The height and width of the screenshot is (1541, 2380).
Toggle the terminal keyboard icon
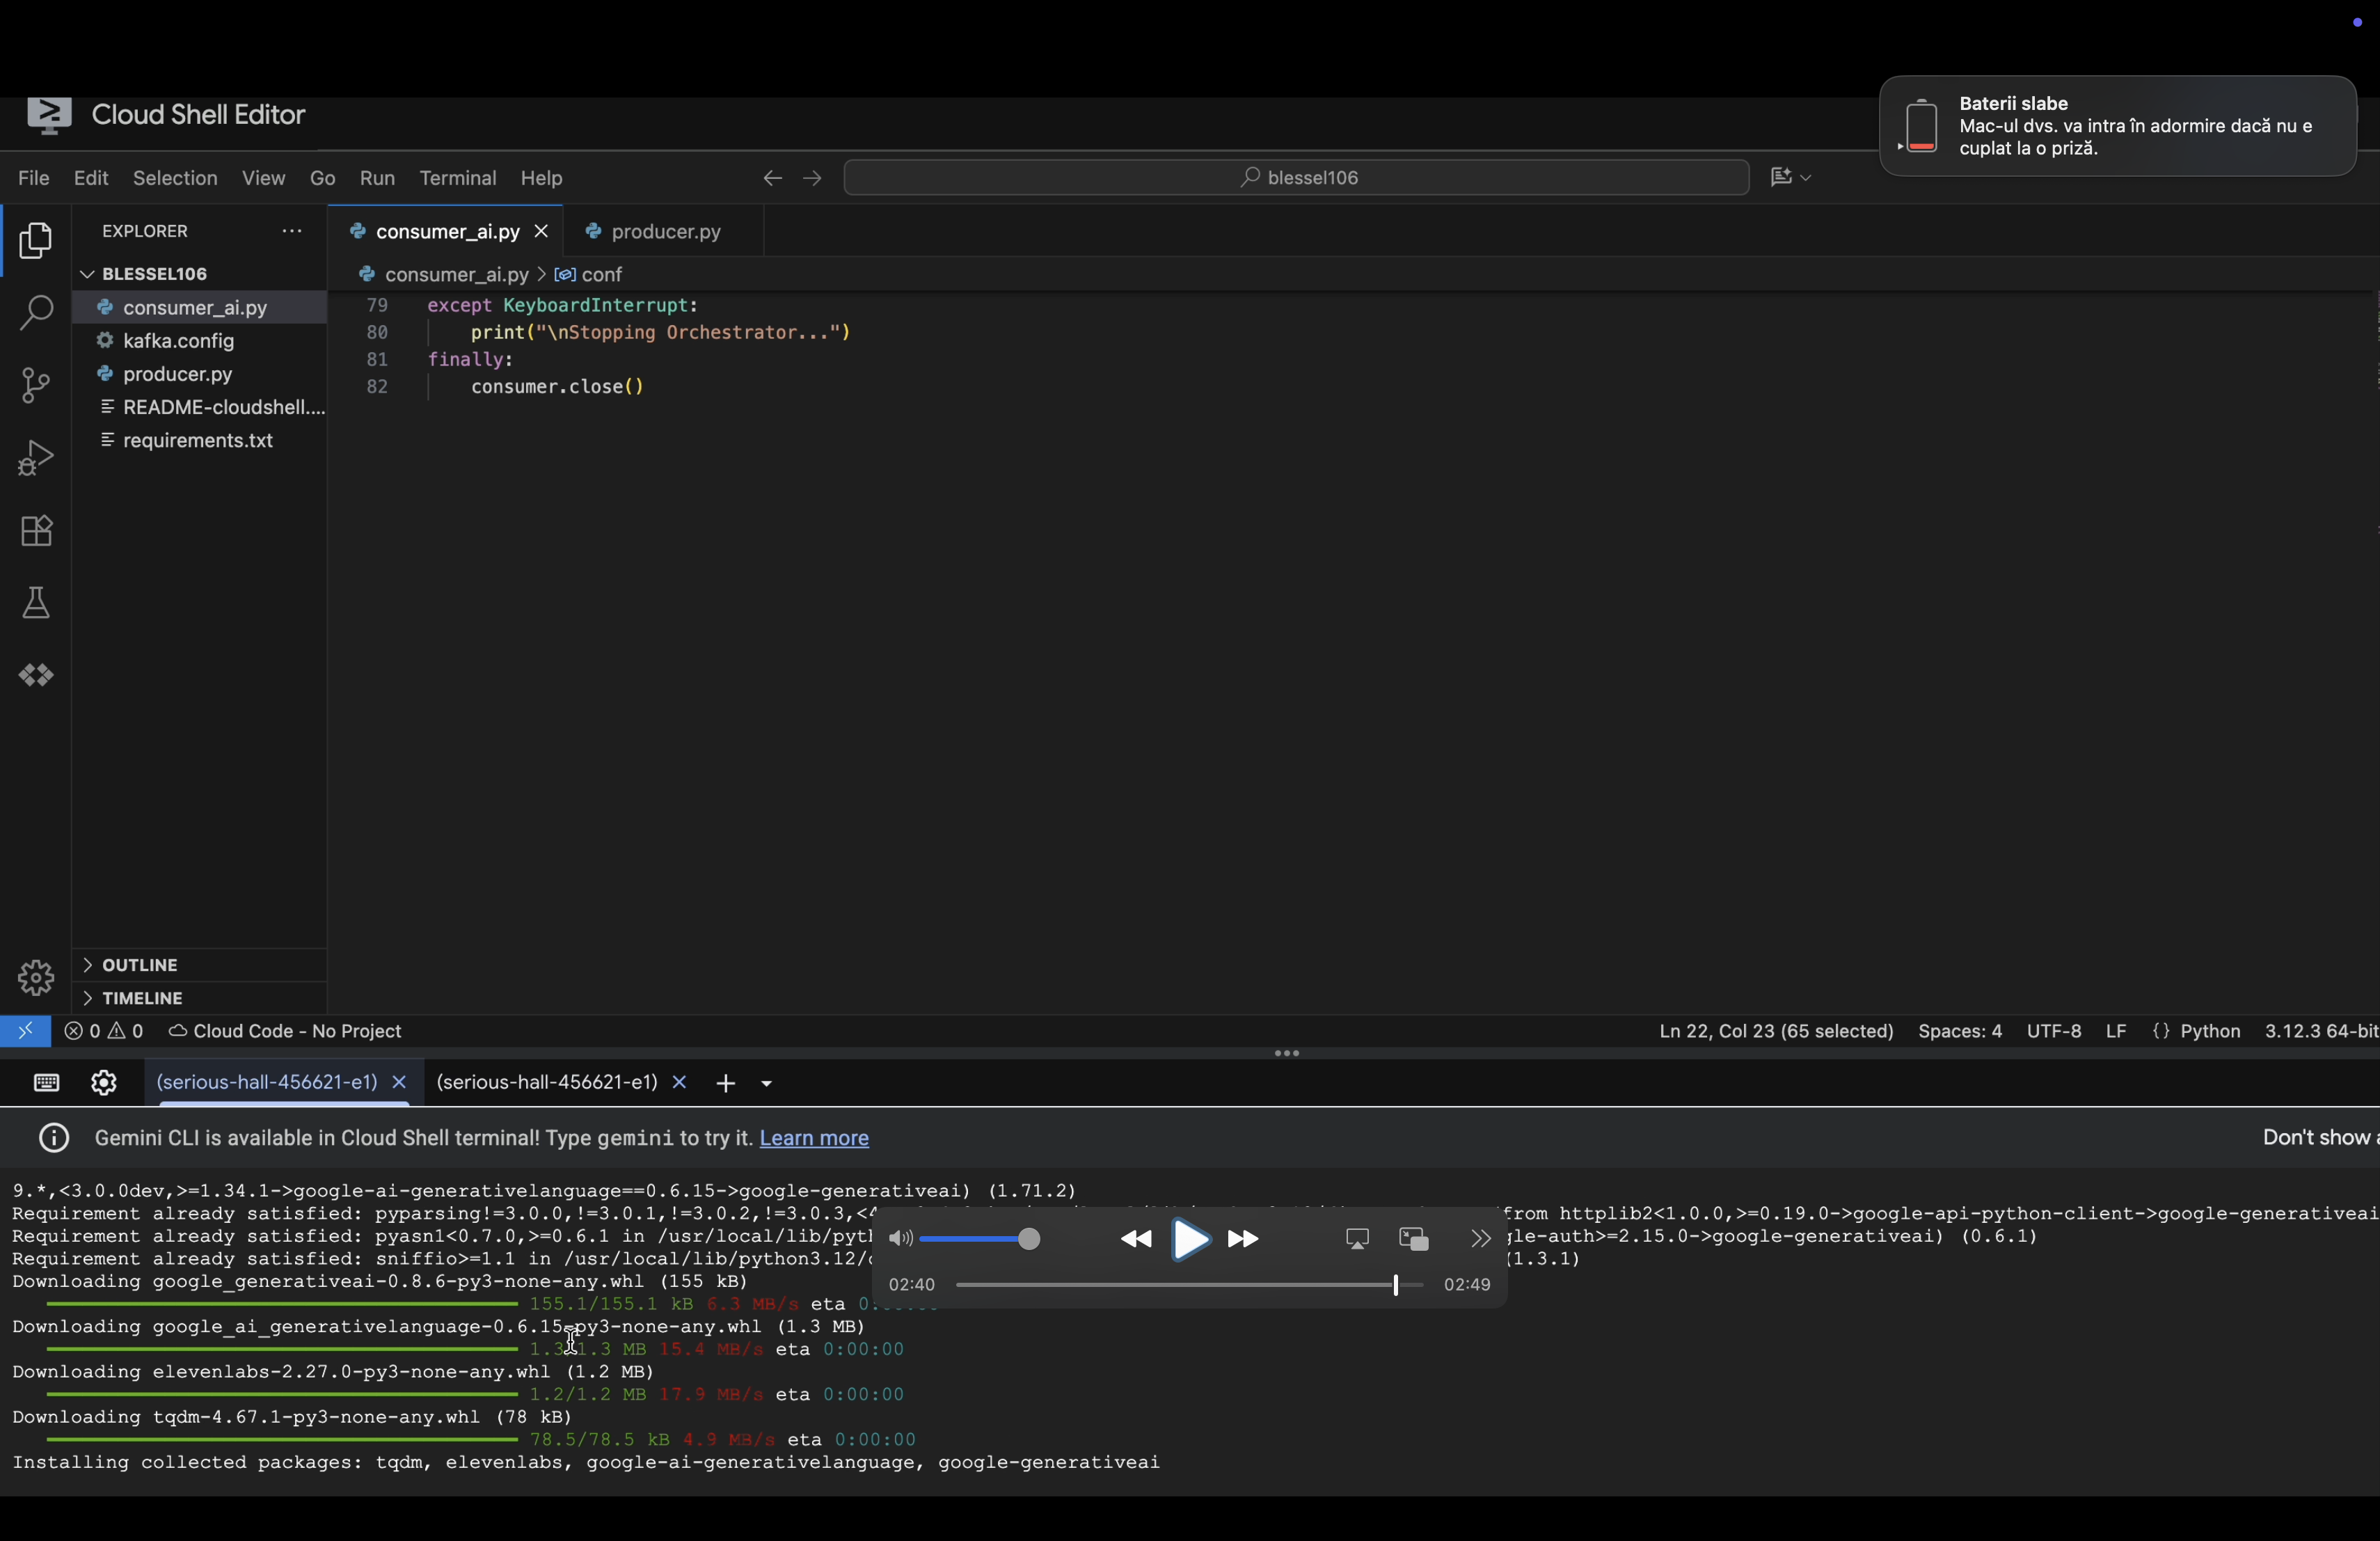[46, 1083]
